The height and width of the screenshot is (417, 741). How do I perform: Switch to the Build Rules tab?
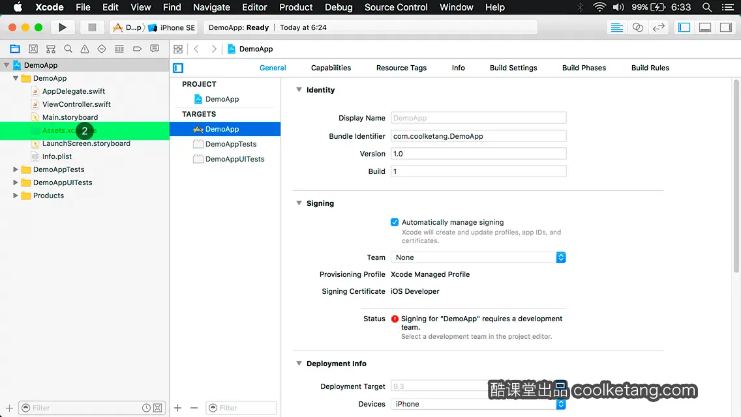(650, 68)
